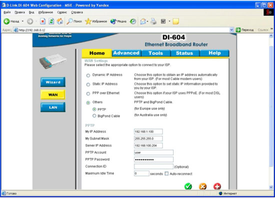Image resolution: width=275 pixels, height=198 pixels.
Task: Click the Wizard sidebar button
Action: coord(53,82)
